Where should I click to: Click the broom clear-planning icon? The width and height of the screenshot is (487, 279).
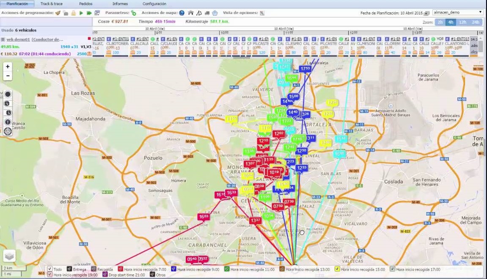tap(58, 13)
